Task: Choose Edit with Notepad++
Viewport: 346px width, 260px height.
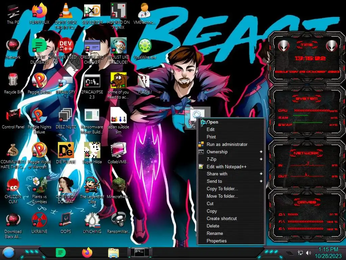Action: click(231, 167)
